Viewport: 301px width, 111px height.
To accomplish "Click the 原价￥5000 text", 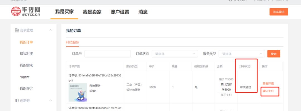I will (x=226, y=79).
